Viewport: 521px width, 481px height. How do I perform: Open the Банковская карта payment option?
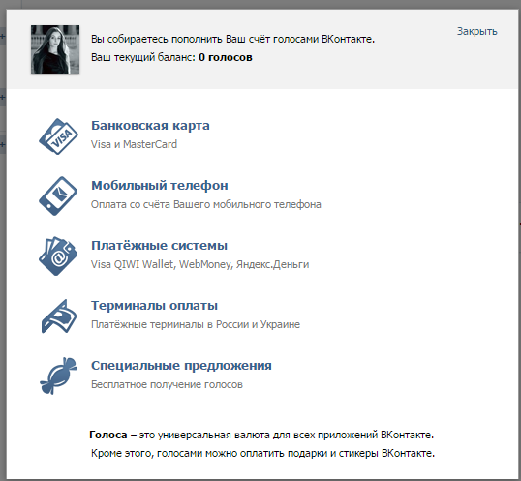(x=150, y=126)
